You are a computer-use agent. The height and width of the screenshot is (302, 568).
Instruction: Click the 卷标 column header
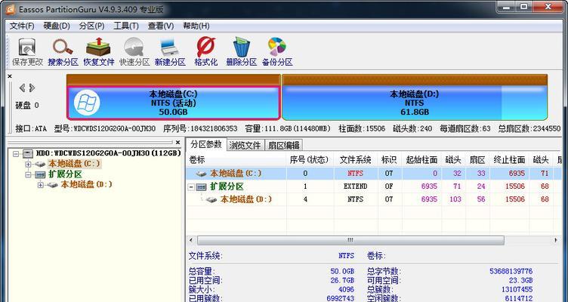[x=236, y=160]
